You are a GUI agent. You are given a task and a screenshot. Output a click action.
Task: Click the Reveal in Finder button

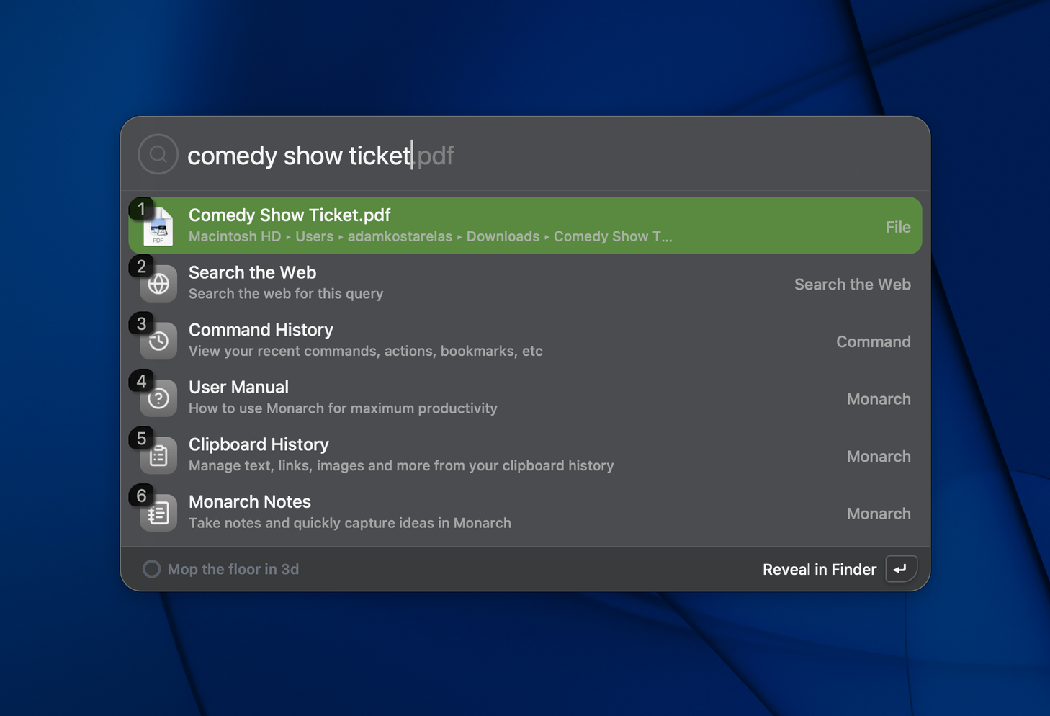coord(820,569)
